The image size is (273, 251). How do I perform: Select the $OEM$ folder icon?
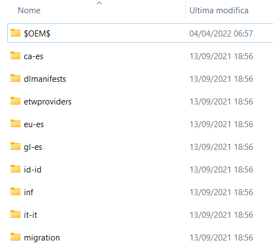pos(16,33)
